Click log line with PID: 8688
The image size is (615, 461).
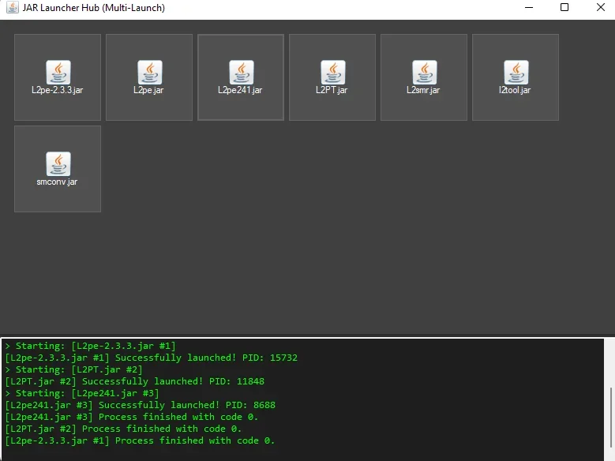[140, 405]
